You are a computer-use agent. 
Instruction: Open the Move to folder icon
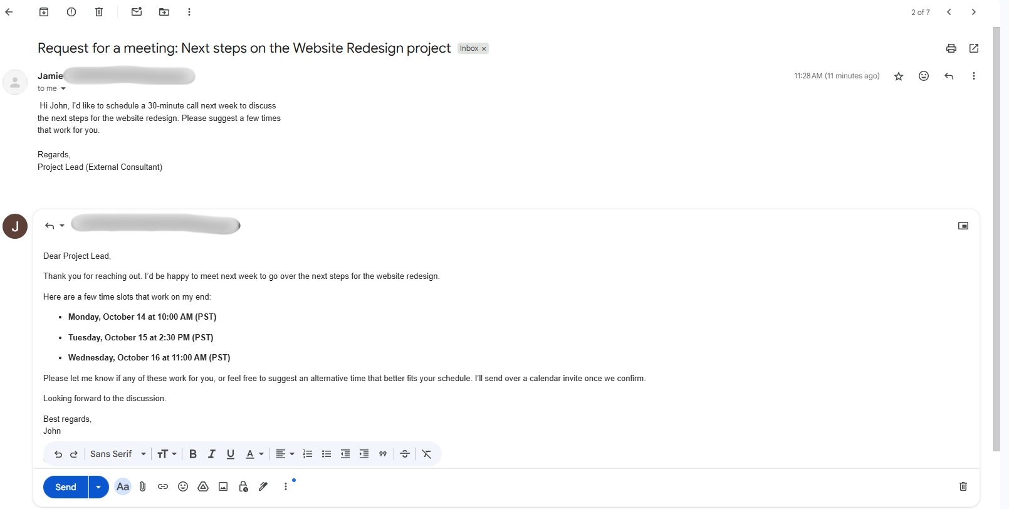[x=164, y=12]
